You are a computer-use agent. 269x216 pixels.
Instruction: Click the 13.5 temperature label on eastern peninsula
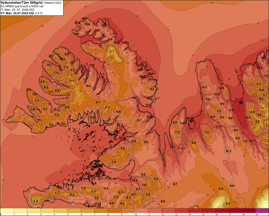coord(221,88)
